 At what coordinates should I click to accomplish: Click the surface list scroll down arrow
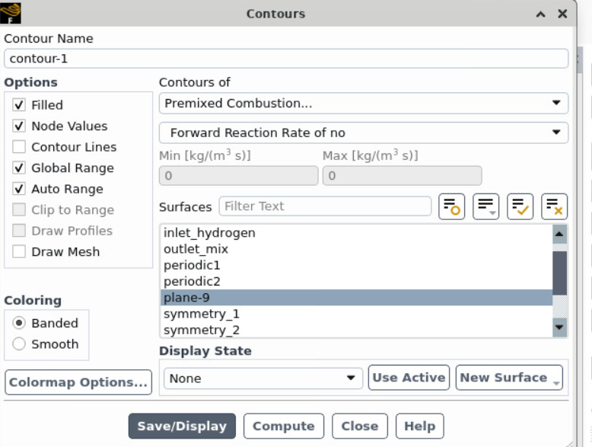pos(559,327)
